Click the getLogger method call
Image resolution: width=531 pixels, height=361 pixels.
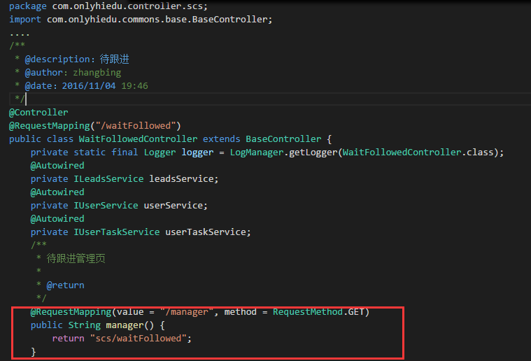pos(313,153)
